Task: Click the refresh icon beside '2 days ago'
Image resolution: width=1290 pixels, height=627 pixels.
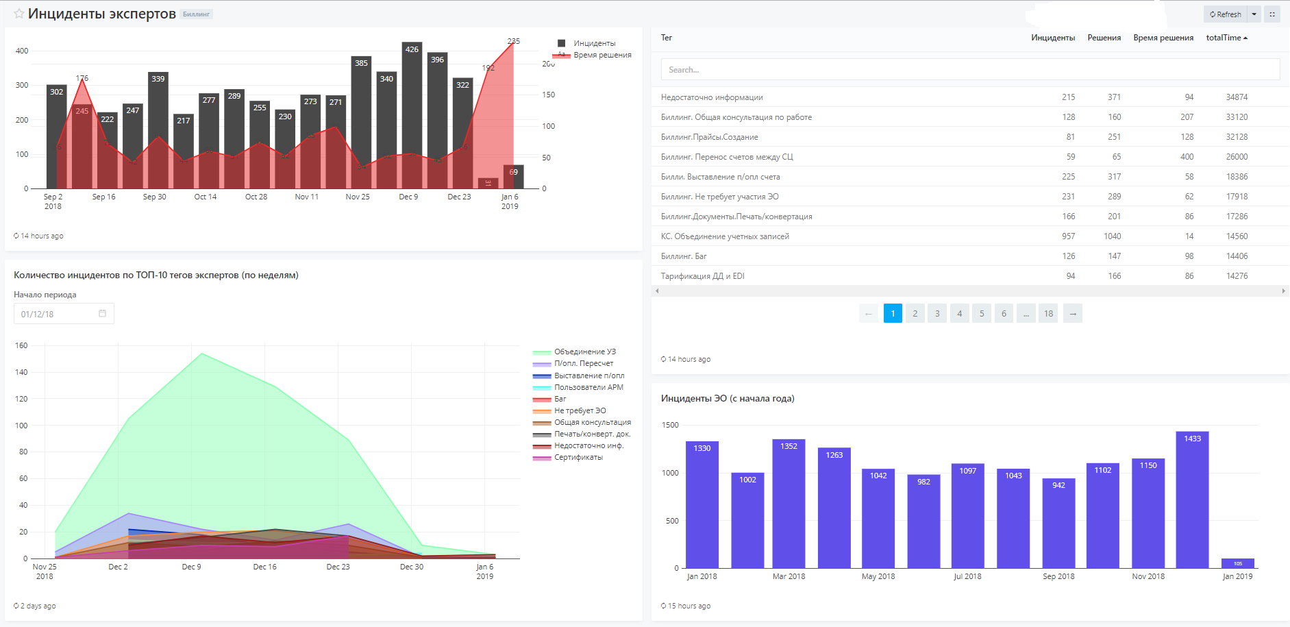Action: point(16,606)
